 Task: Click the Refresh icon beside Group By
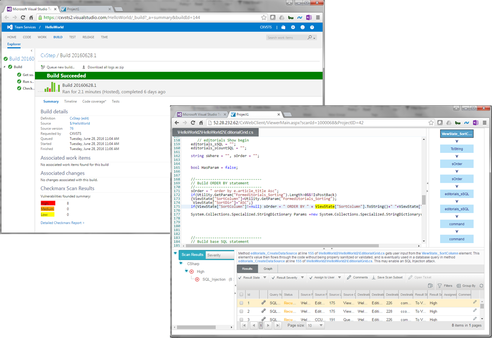[x=481, y=286]
